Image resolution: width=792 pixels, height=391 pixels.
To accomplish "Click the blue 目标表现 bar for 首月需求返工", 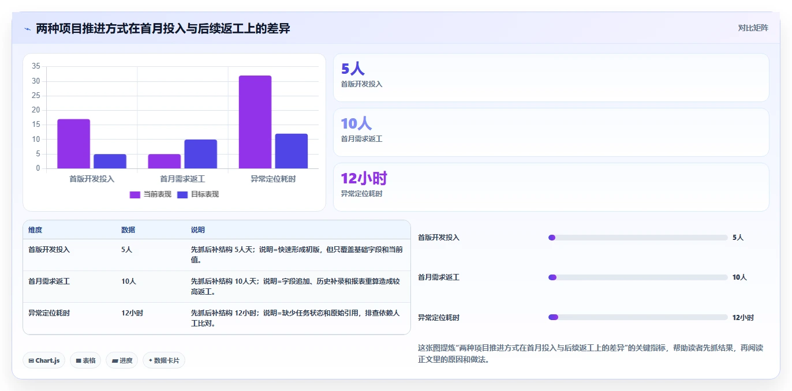I will pyautogui.click(x=201, y=154).
